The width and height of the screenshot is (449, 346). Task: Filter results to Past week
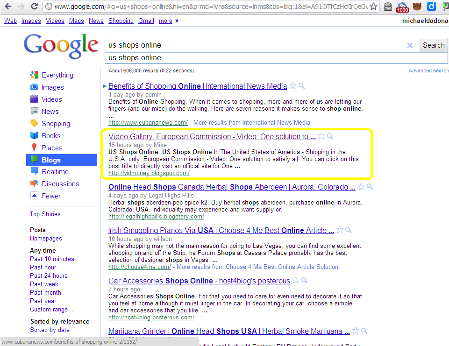pos(44,284)
